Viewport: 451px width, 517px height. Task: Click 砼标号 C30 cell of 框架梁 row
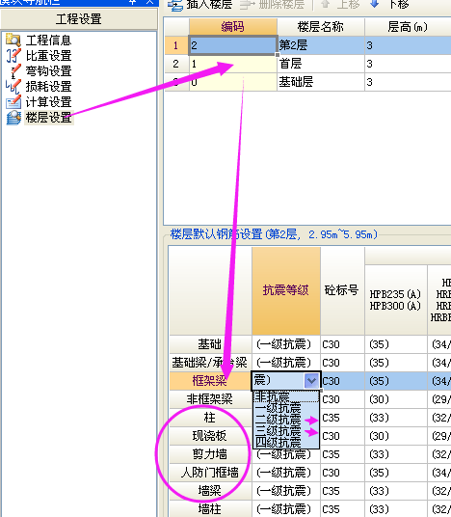pyautogui.click(x=342, y=381)
